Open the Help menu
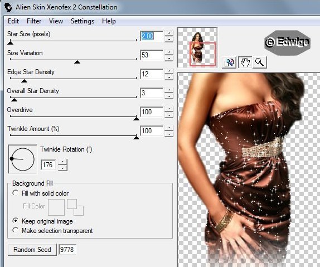320x267 pixels. pos(109,21)
